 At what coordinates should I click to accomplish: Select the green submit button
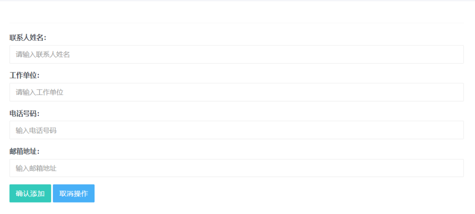[30, 193]
